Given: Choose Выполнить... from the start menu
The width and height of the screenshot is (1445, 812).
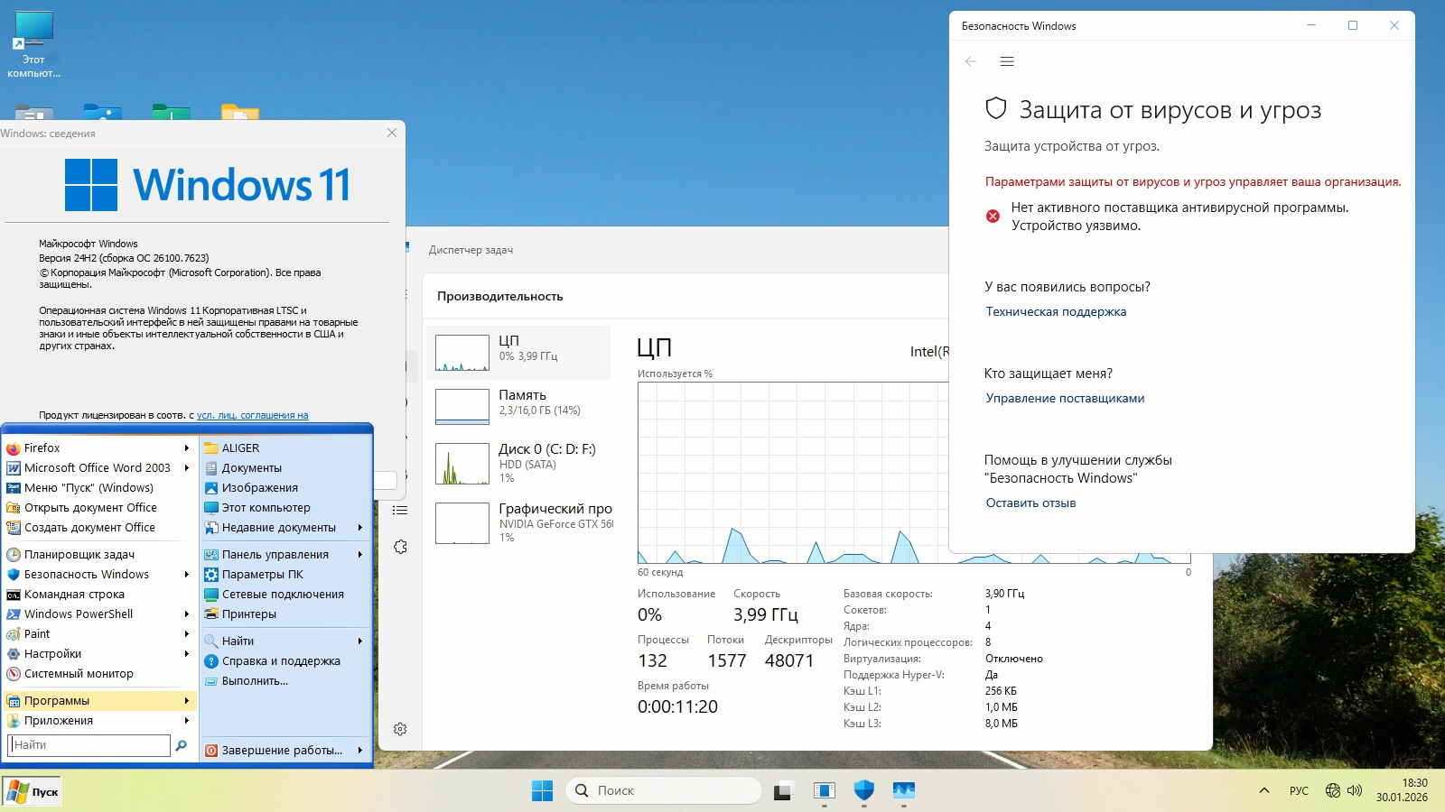Looking at the screenshot, I should click(x=255, y=680).
